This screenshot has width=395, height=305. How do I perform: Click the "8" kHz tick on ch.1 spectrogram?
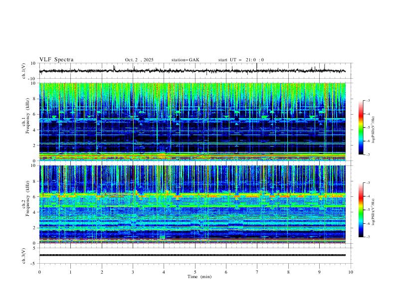[35, 99]
